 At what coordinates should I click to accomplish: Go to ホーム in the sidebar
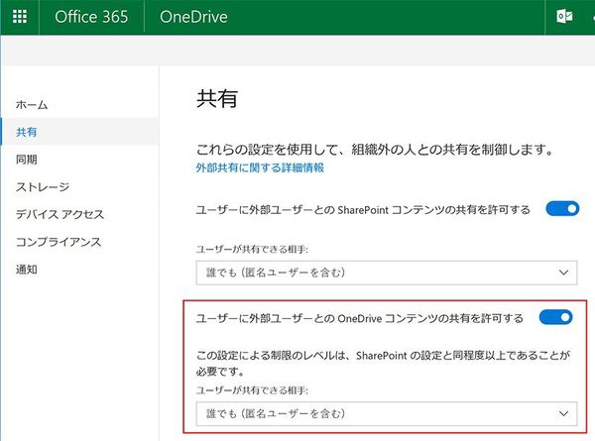(32, 105)
